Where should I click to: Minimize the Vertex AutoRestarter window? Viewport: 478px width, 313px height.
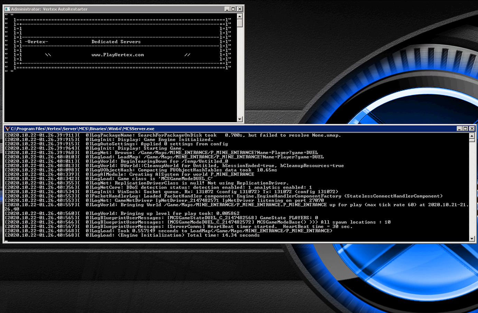(x=227, y=9)
